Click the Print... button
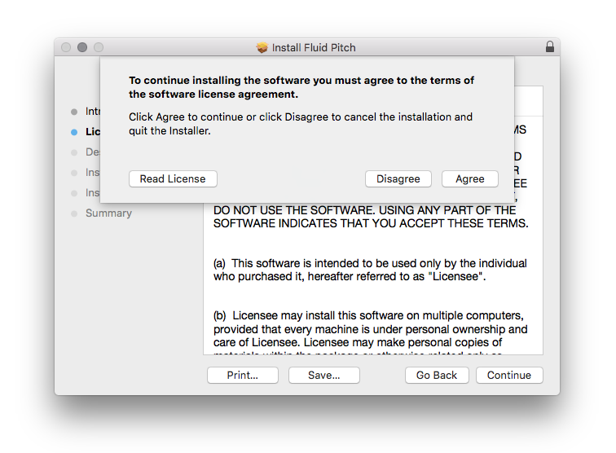Screen dimensions: 616x453 (242, 376)
